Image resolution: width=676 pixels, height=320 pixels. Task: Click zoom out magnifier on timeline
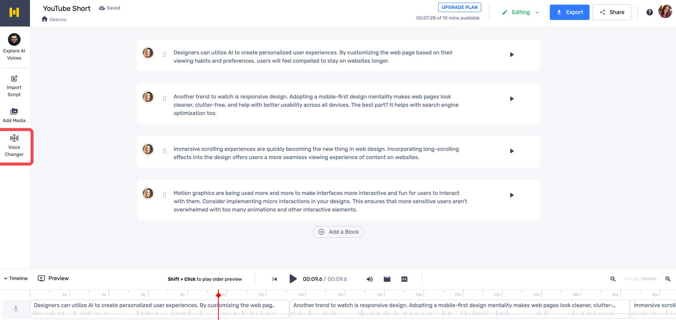pyautogui.click(x=613, y=279)
